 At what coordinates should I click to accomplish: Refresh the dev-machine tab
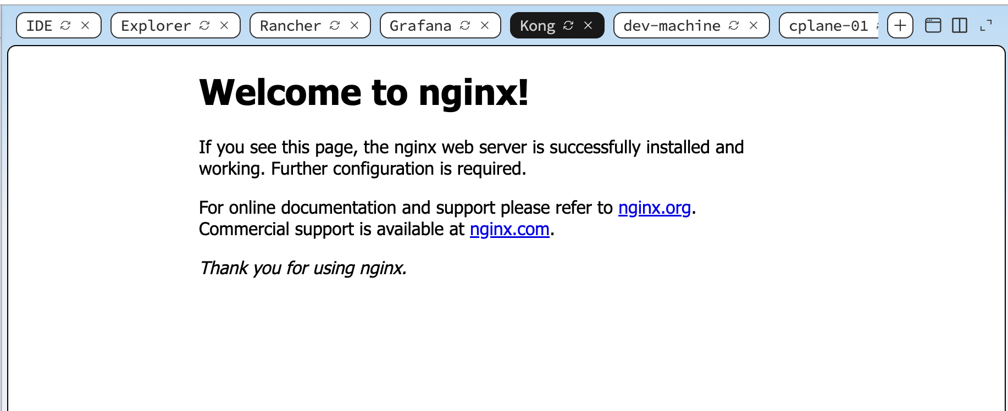[734, 25]
